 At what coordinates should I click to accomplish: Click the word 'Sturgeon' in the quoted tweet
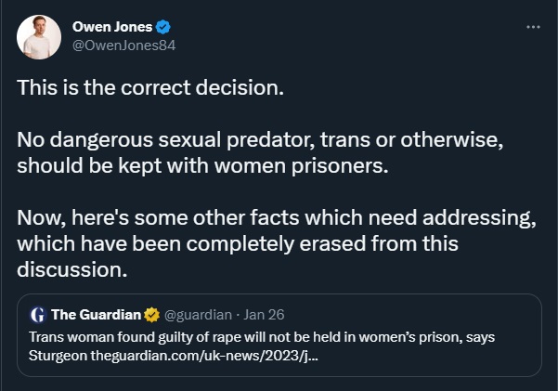[58, 356]
